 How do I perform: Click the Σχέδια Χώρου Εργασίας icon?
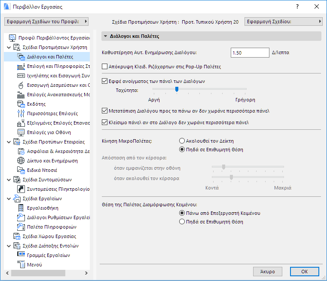17,236
